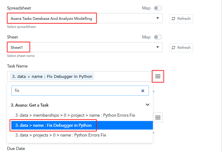Click the 'Sheet' field label

pyautogui.click(x=13, y=37)
